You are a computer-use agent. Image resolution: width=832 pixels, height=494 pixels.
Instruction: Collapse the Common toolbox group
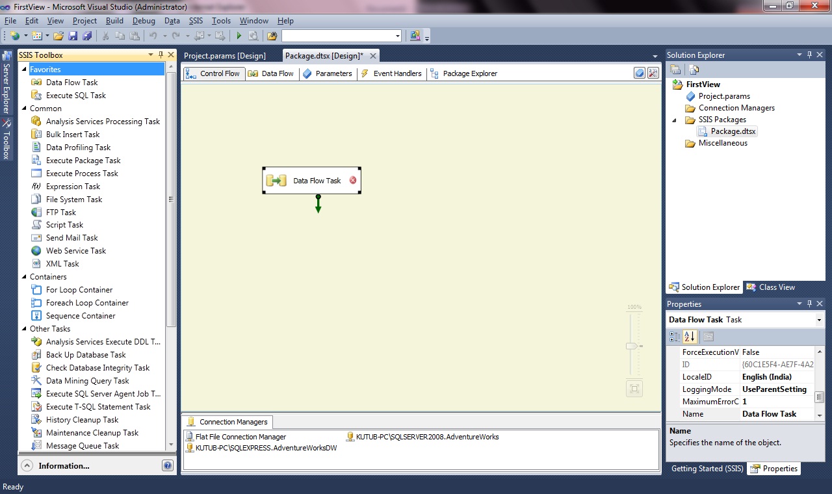[x=25, y=109]
